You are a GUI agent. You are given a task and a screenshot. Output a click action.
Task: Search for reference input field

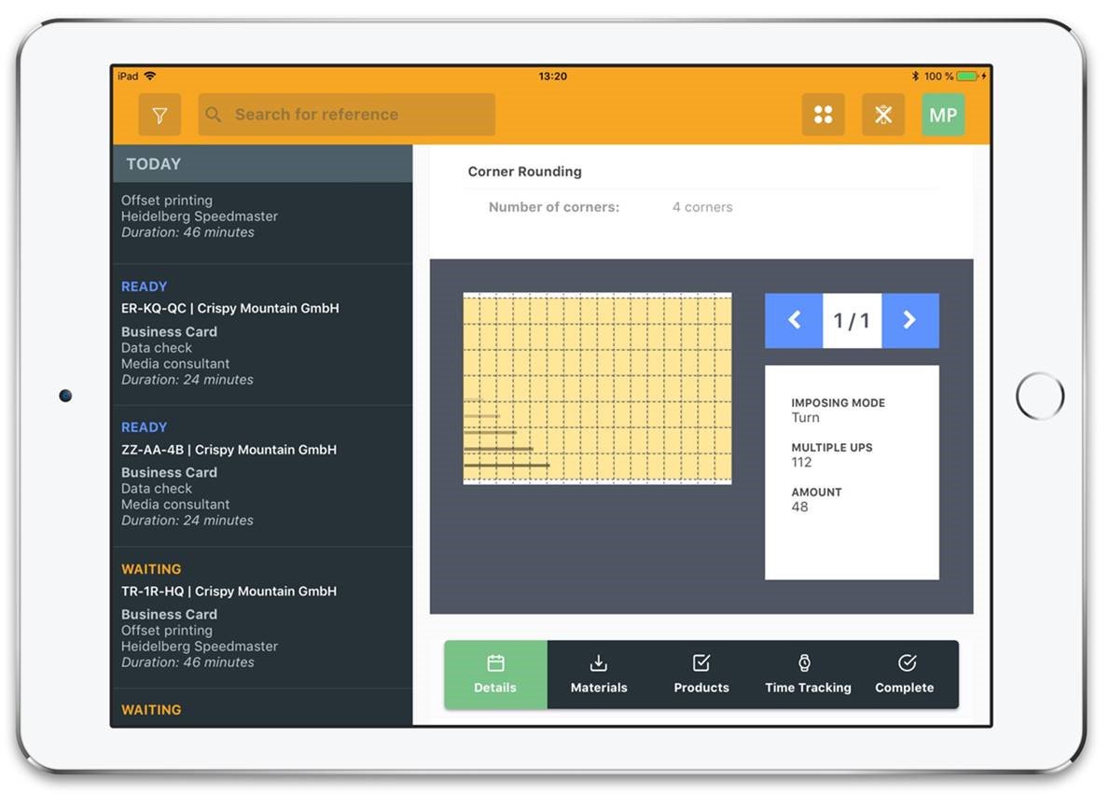coord(346,114)
